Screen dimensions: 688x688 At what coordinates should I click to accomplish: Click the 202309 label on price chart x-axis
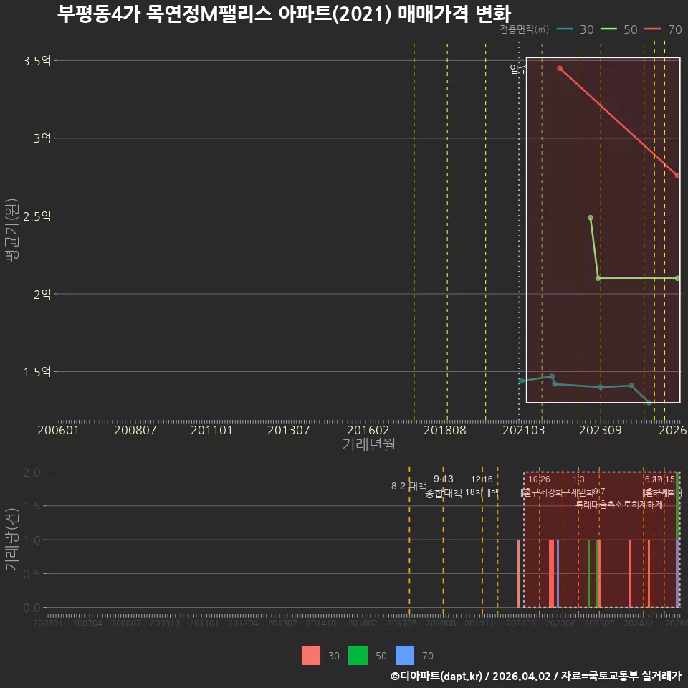pyautogui.click(x=601, y=430)
